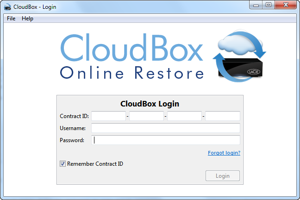This screenshot has height=200, width=300.
Task: Open the Forgot login? link
Action: (224, 153)
